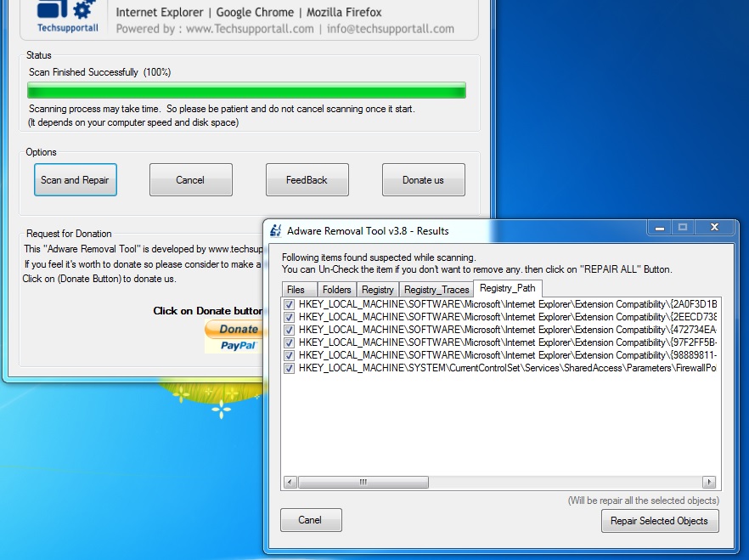
Task: Click the '(Will be repair all the selected objects)' note
Action: pos(643,501)
